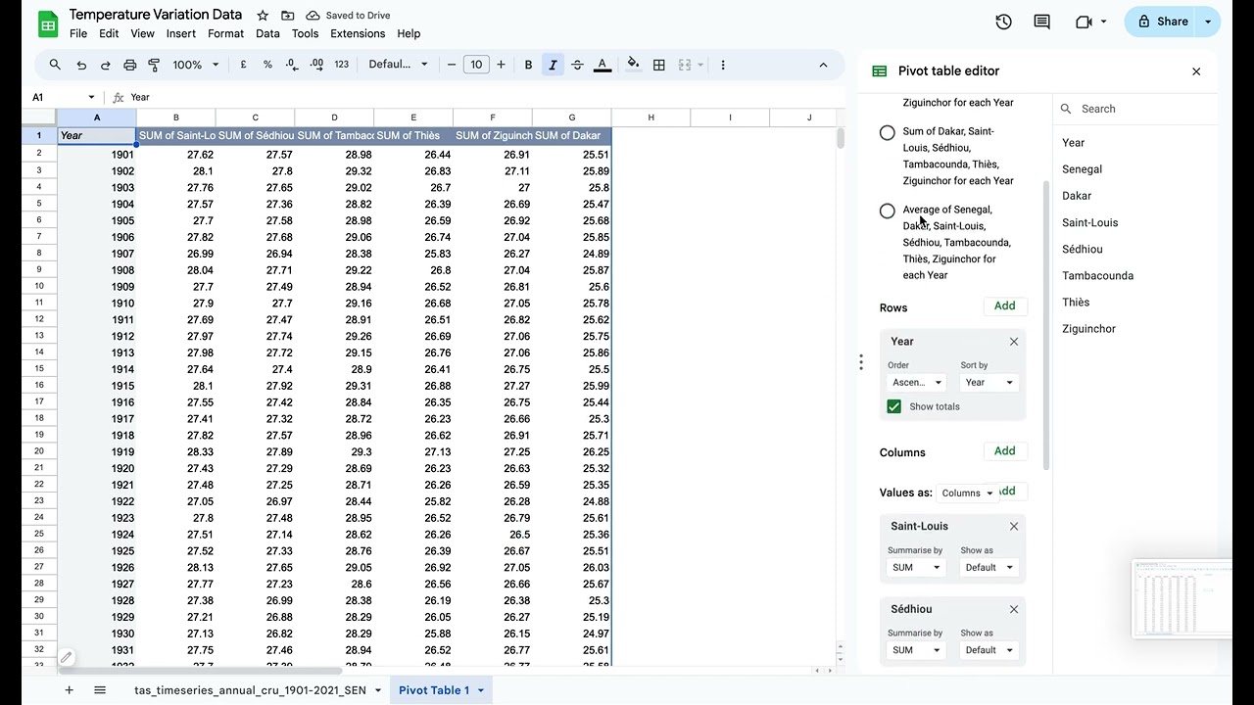
Task: Decrease decimal places
Action: [x=292, y=65]
